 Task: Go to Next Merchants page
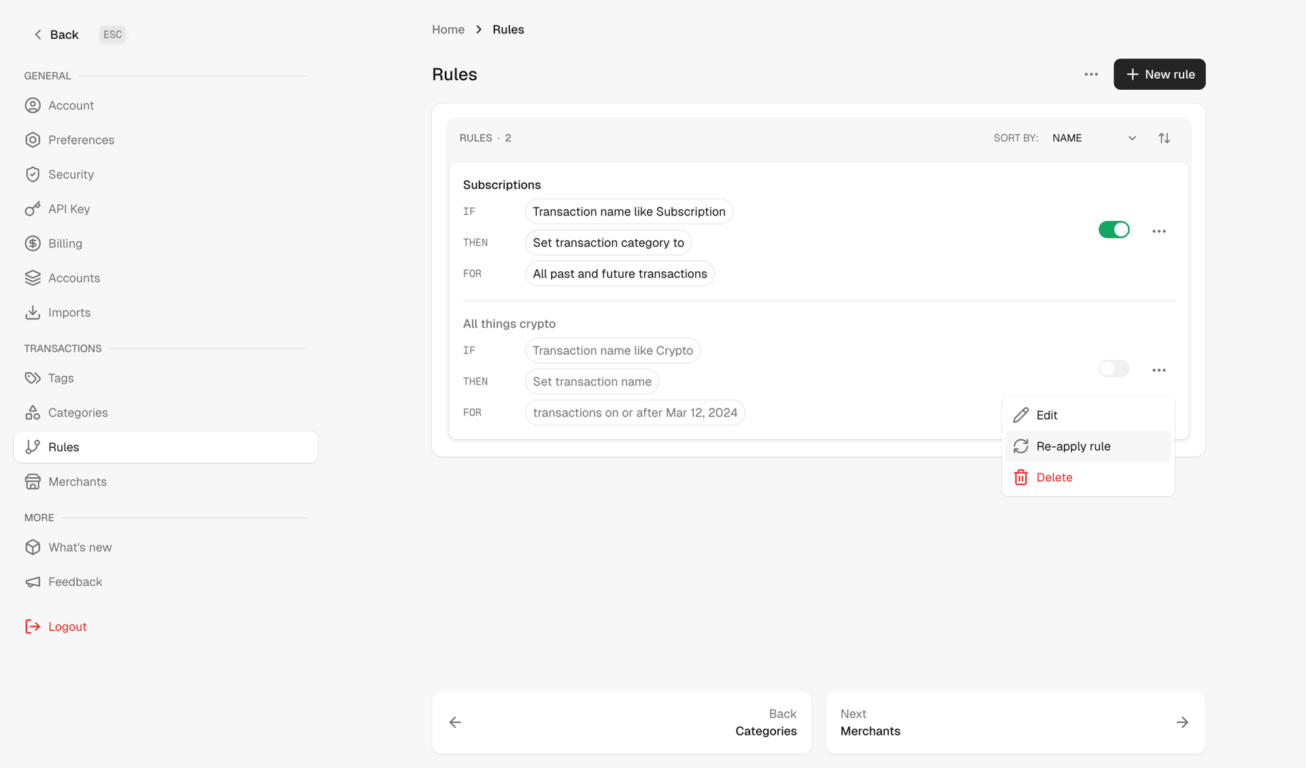point(1015,722)
